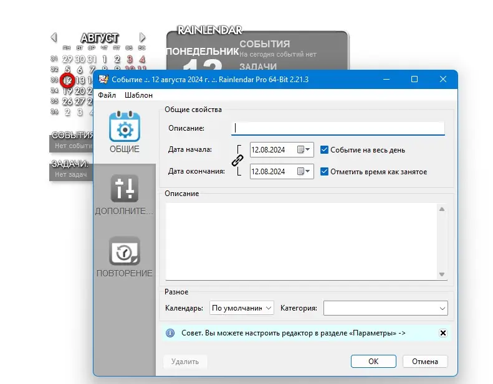
Task: Click inside the large Описание text area
Action: 302,241
